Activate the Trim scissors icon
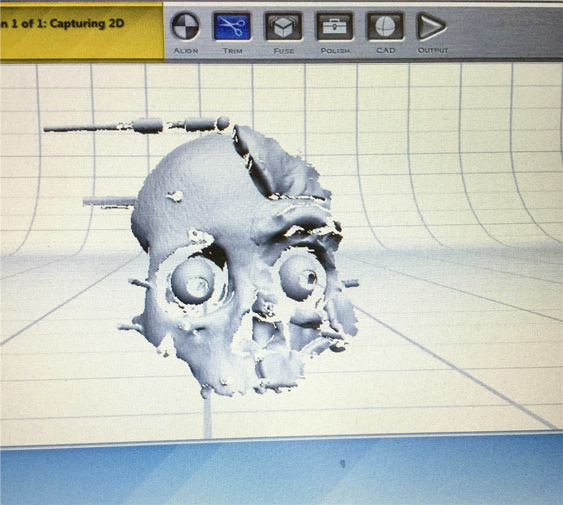This screenshot has width=563, height=505. (x=232, y=26)
